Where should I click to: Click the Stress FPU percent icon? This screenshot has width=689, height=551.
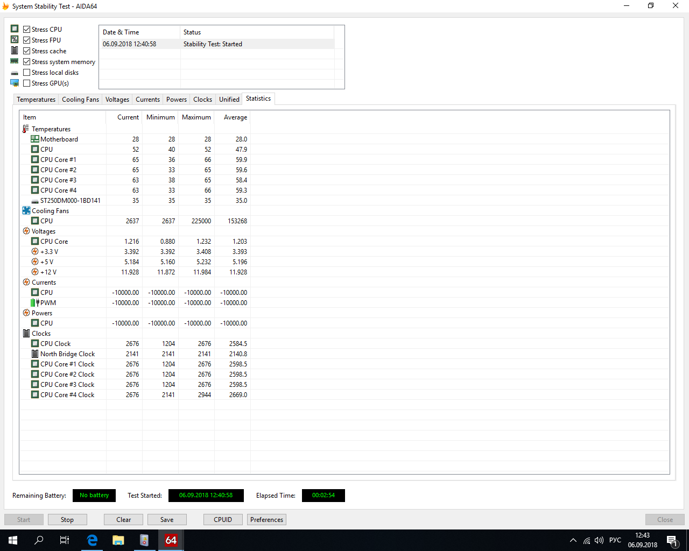(15, 39)
